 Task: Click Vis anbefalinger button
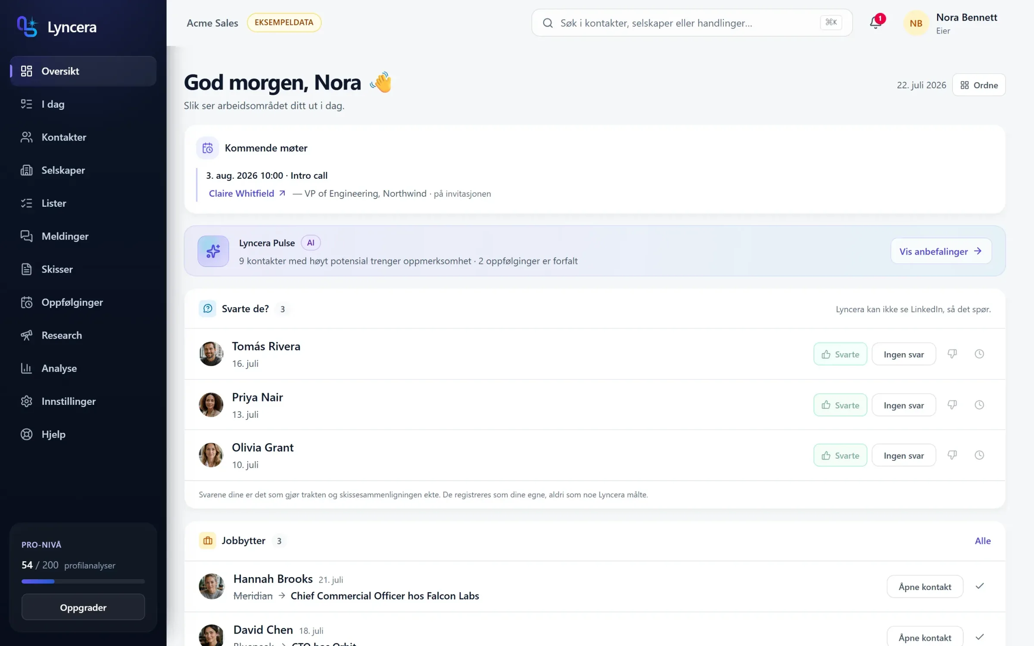[941, 251]
